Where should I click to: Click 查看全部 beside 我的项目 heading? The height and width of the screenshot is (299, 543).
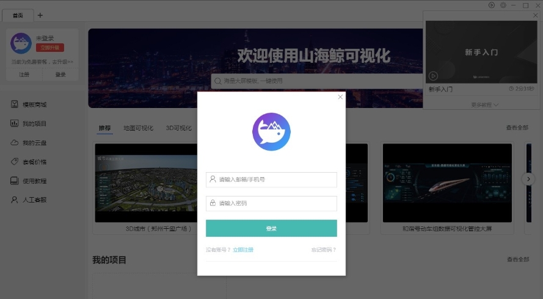(518, 259)
